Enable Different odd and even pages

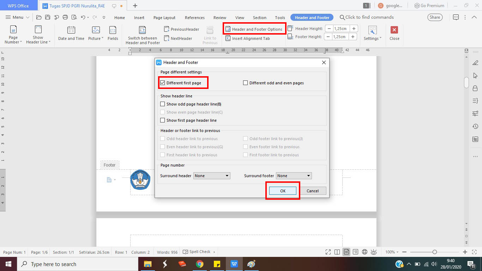(x=246, y=83)
